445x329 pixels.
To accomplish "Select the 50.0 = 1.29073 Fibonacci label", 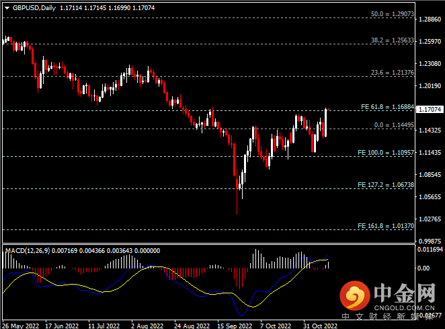I will (393, 14).
